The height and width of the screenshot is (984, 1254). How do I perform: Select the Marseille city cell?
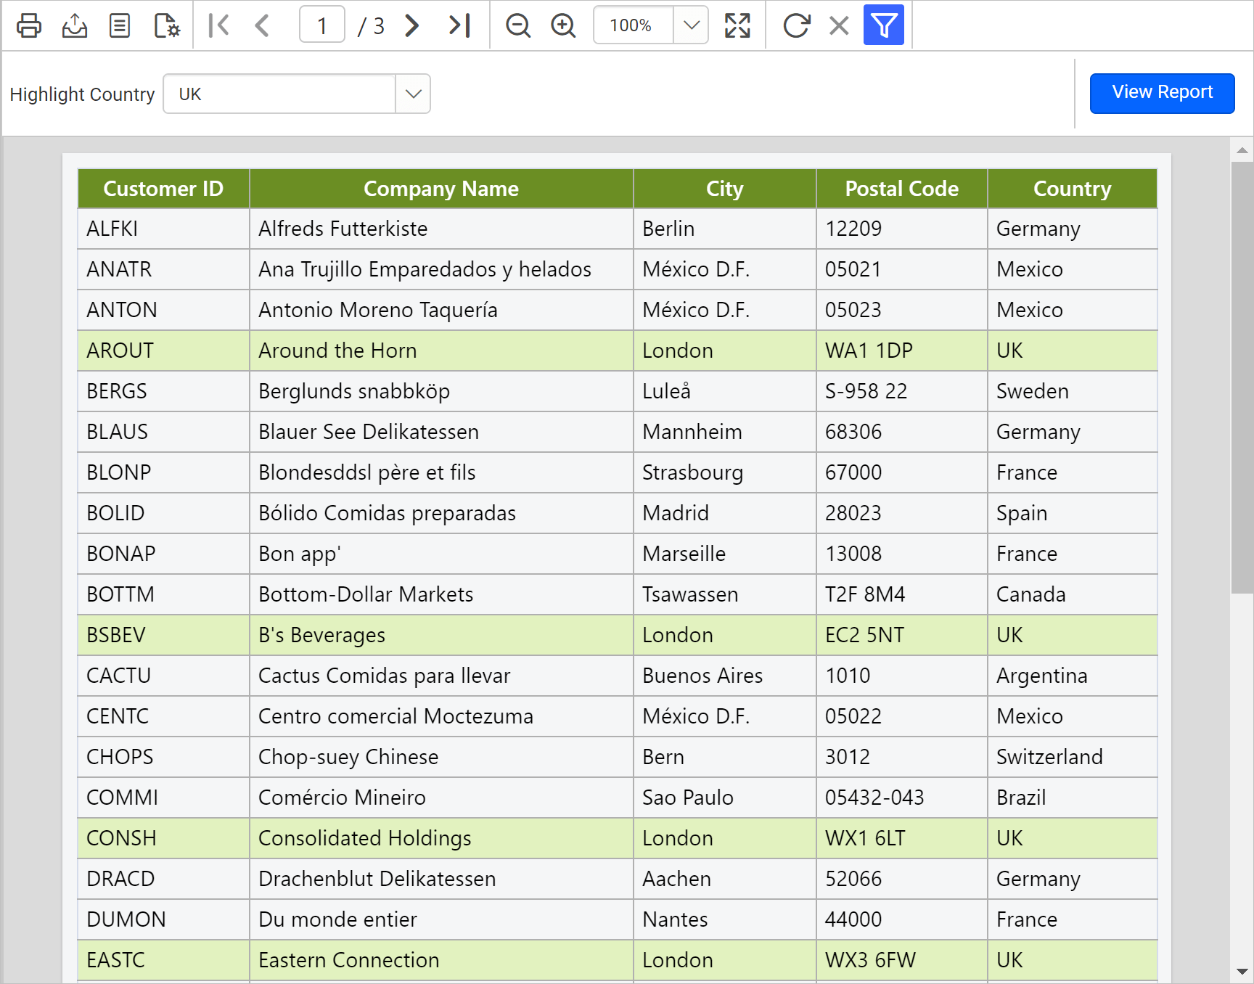click(725, 554)
